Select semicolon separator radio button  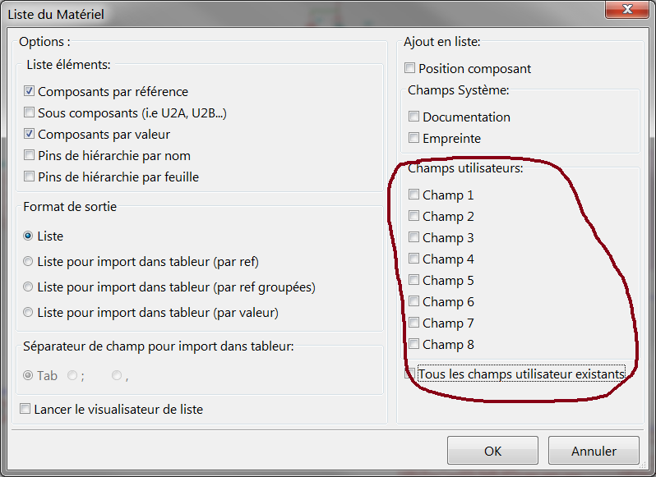[x=72, y=375]
